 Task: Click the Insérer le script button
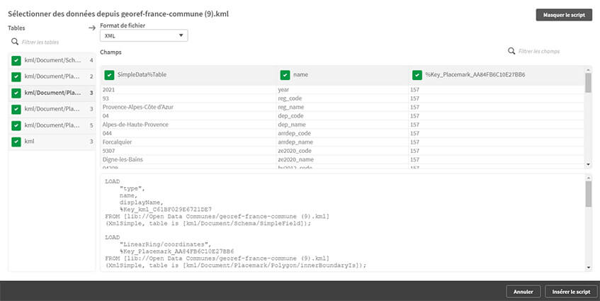pos(570,291)
